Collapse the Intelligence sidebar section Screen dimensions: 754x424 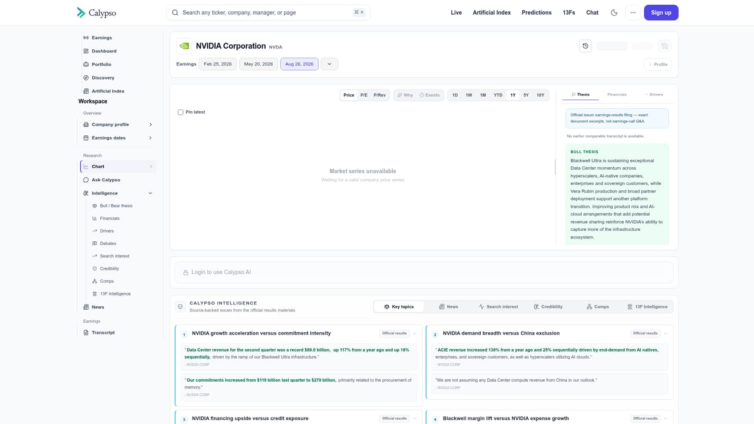tap(150, 193)
